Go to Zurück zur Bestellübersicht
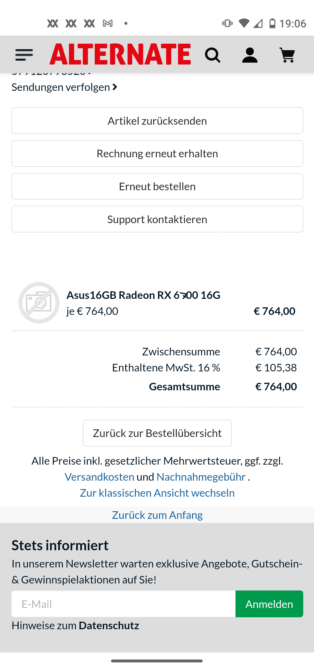Image resolution: width=314 pixels, height=670 pixels. click(x=157, y=433)
